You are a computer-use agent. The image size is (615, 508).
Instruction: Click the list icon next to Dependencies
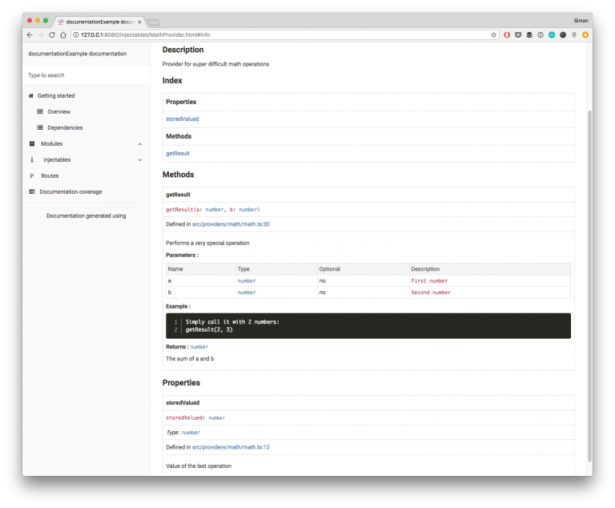coord(40,128)
